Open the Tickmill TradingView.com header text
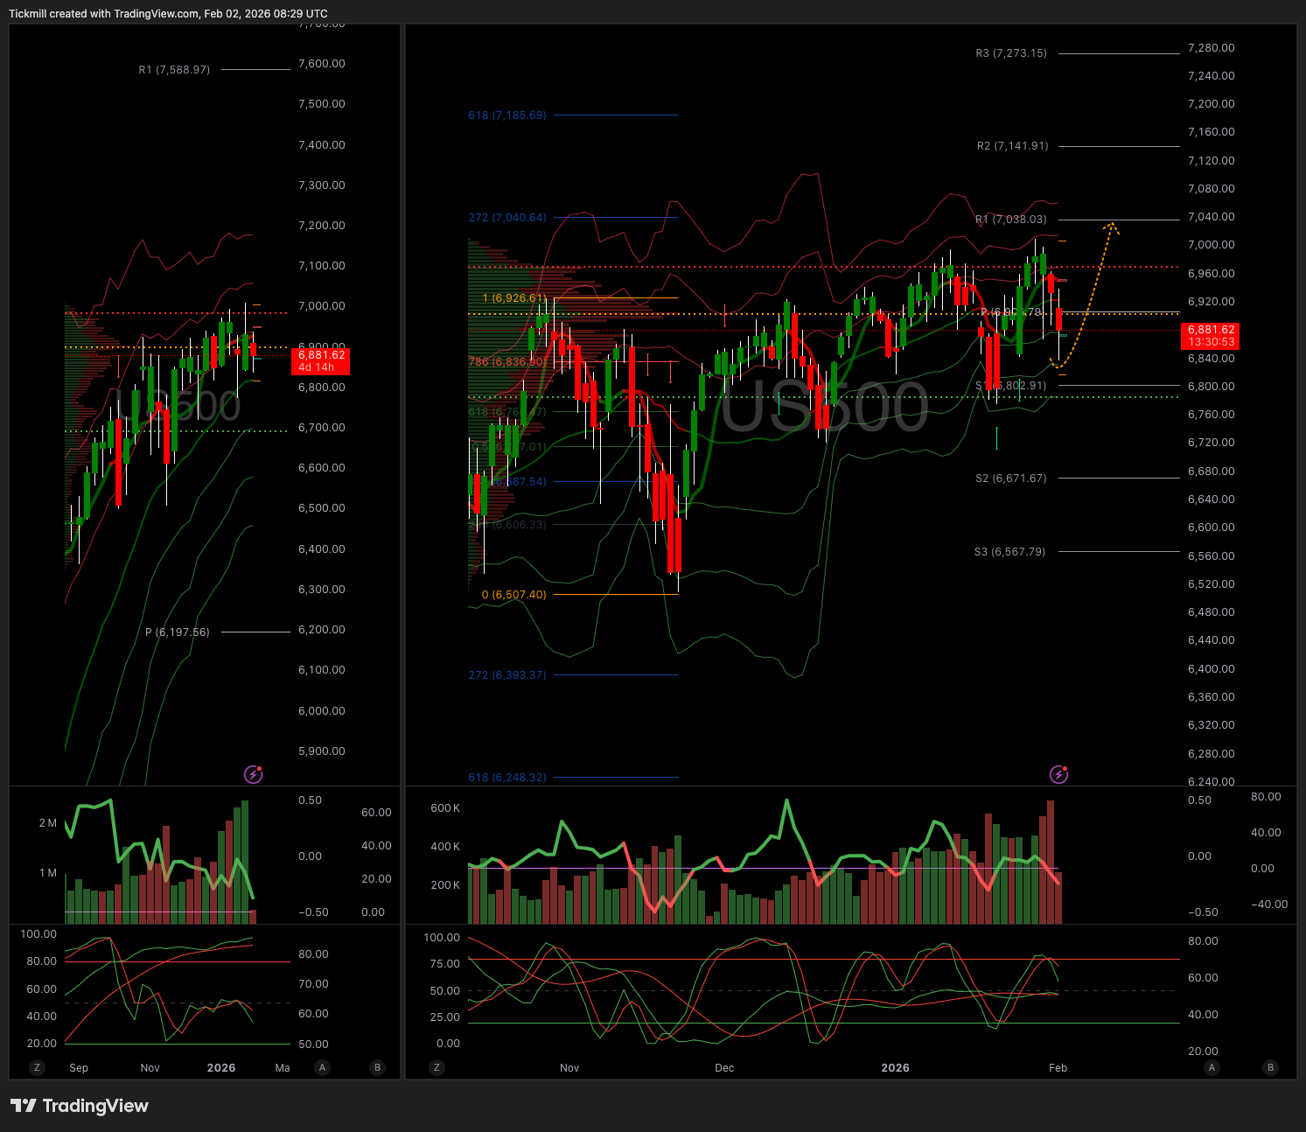 [x=168, y=13]
